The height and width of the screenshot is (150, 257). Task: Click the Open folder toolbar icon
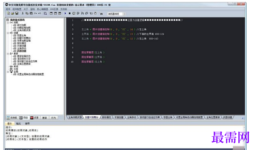click(x=13, y=13)
